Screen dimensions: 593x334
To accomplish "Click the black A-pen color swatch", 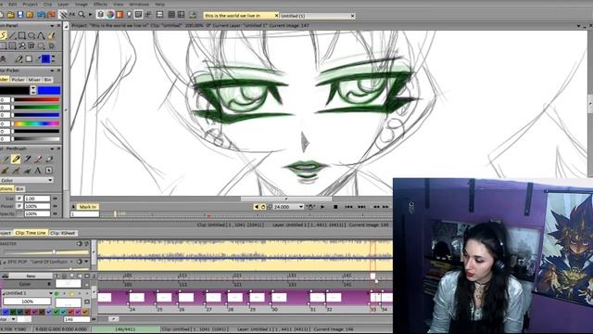I will point(15,90).
